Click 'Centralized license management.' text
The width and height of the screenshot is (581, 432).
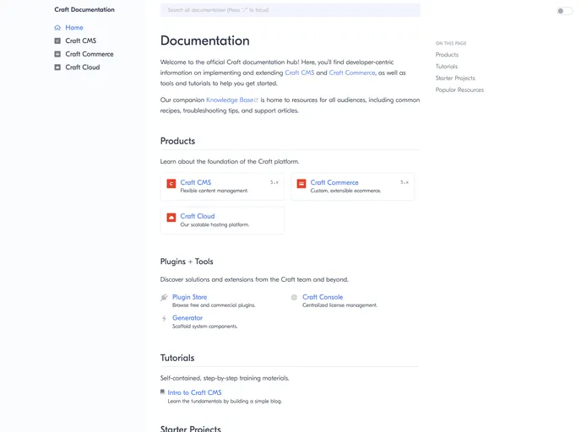tap(339, 305)
